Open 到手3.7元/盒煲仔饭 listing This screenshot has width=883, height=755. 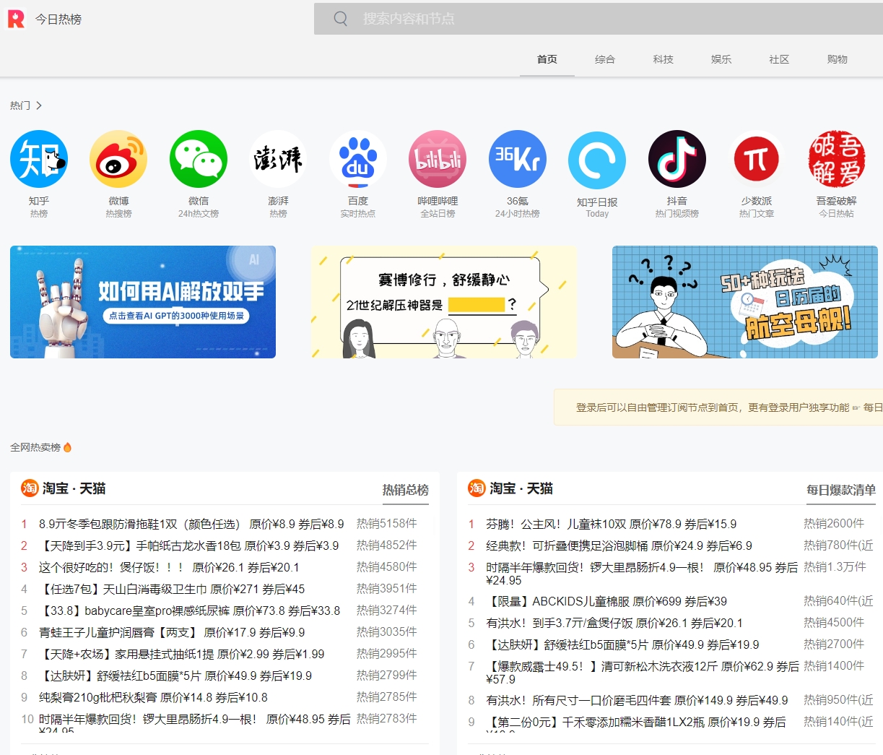coord(614,623)
